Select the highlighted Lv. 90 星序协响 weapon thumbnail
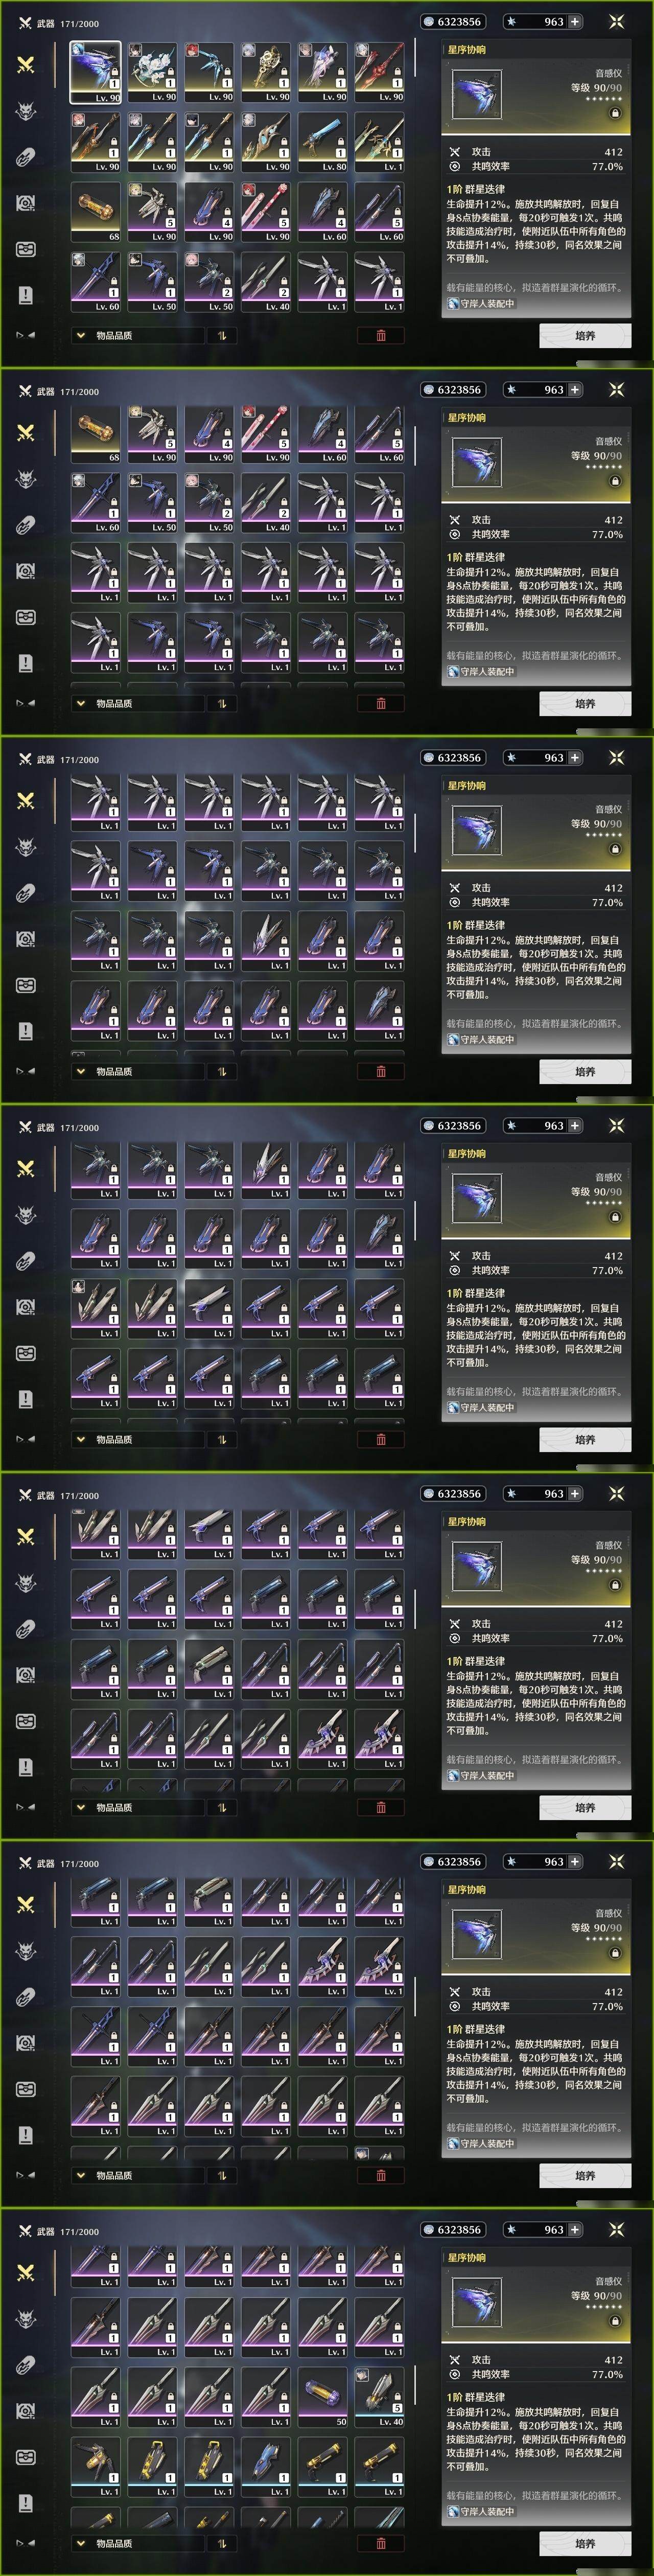Viewport: 654px width, 2576px height. click(x=95, y=72)
